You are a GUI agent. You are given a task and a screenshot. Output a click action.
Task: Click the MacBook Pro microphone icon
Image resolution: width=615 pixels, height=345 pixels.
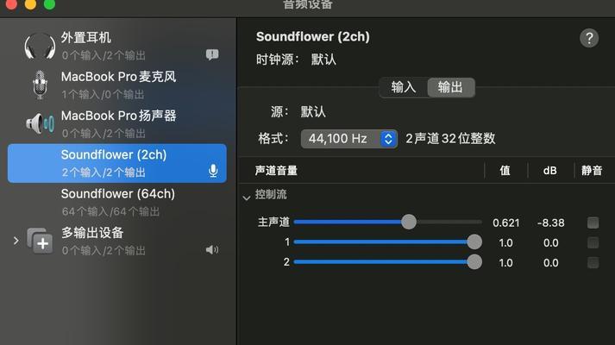pyautogui.click(x=40, y=85)
